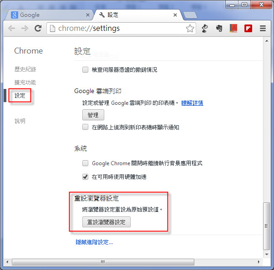274x270 pixels.
Task: Reload the page with refresh icon
Action: (38, 28)
